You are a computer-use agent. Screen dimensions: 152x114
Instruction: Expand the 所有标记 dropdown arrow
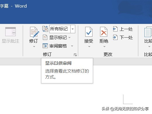point(73,29)
